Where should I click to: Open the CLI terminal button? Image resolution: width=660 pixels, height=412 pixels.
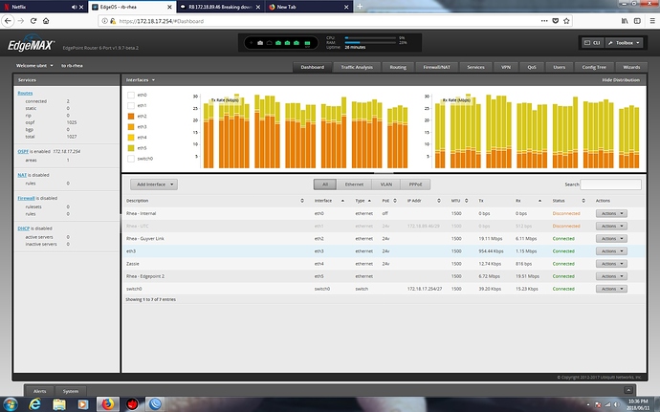coord(593,42)
